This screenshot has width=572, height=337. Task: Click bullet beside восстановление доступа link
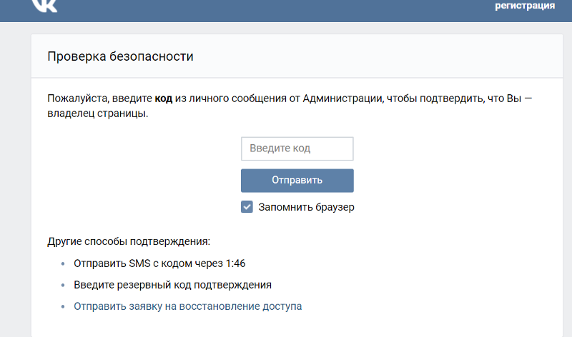click(62, 306)
